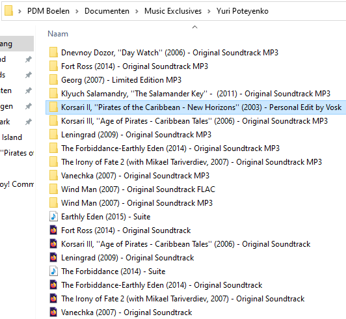The width and height of the screenshot is (346, 319).
Task: Select Vanechka (2007) Original Soundtrack file name
Action: pos(126,312)
